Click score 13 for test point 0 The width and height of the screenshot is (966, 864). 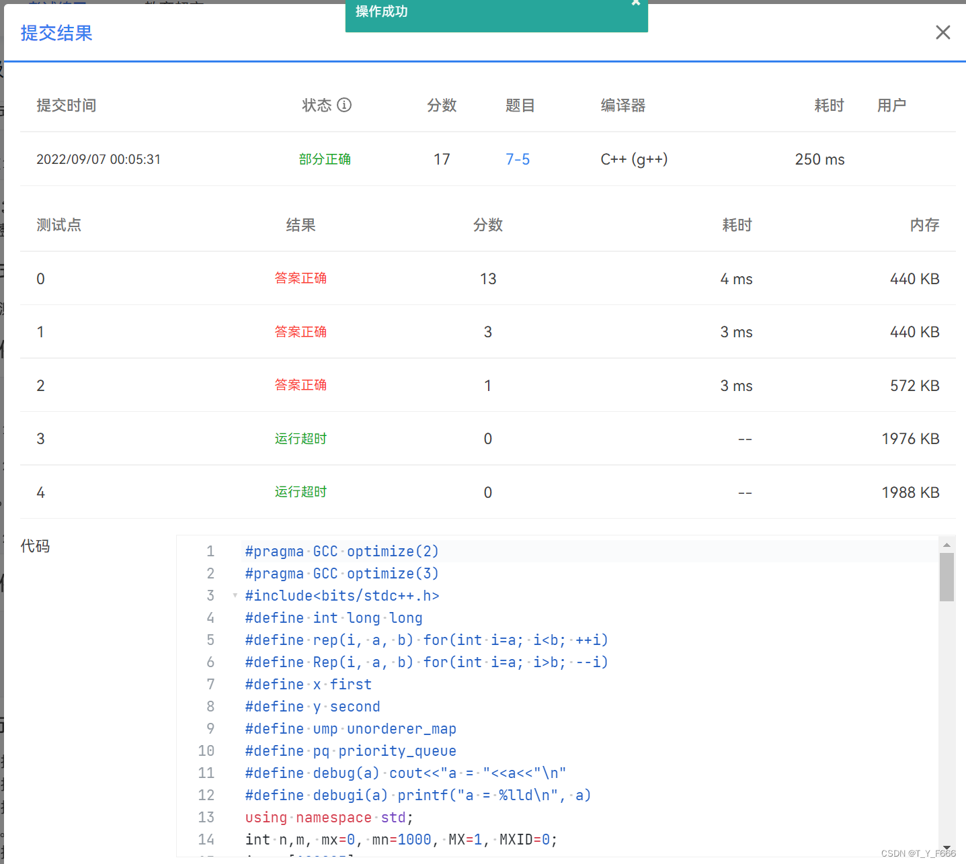(488, 279)
